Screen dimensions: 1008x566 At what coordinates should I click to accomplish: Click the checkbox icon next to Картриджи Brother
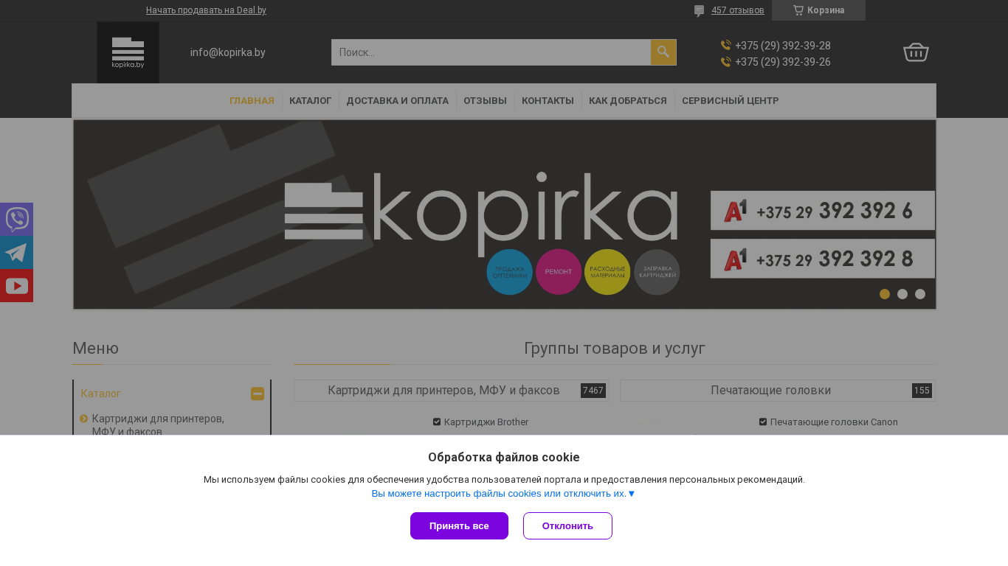pos(437,422)
